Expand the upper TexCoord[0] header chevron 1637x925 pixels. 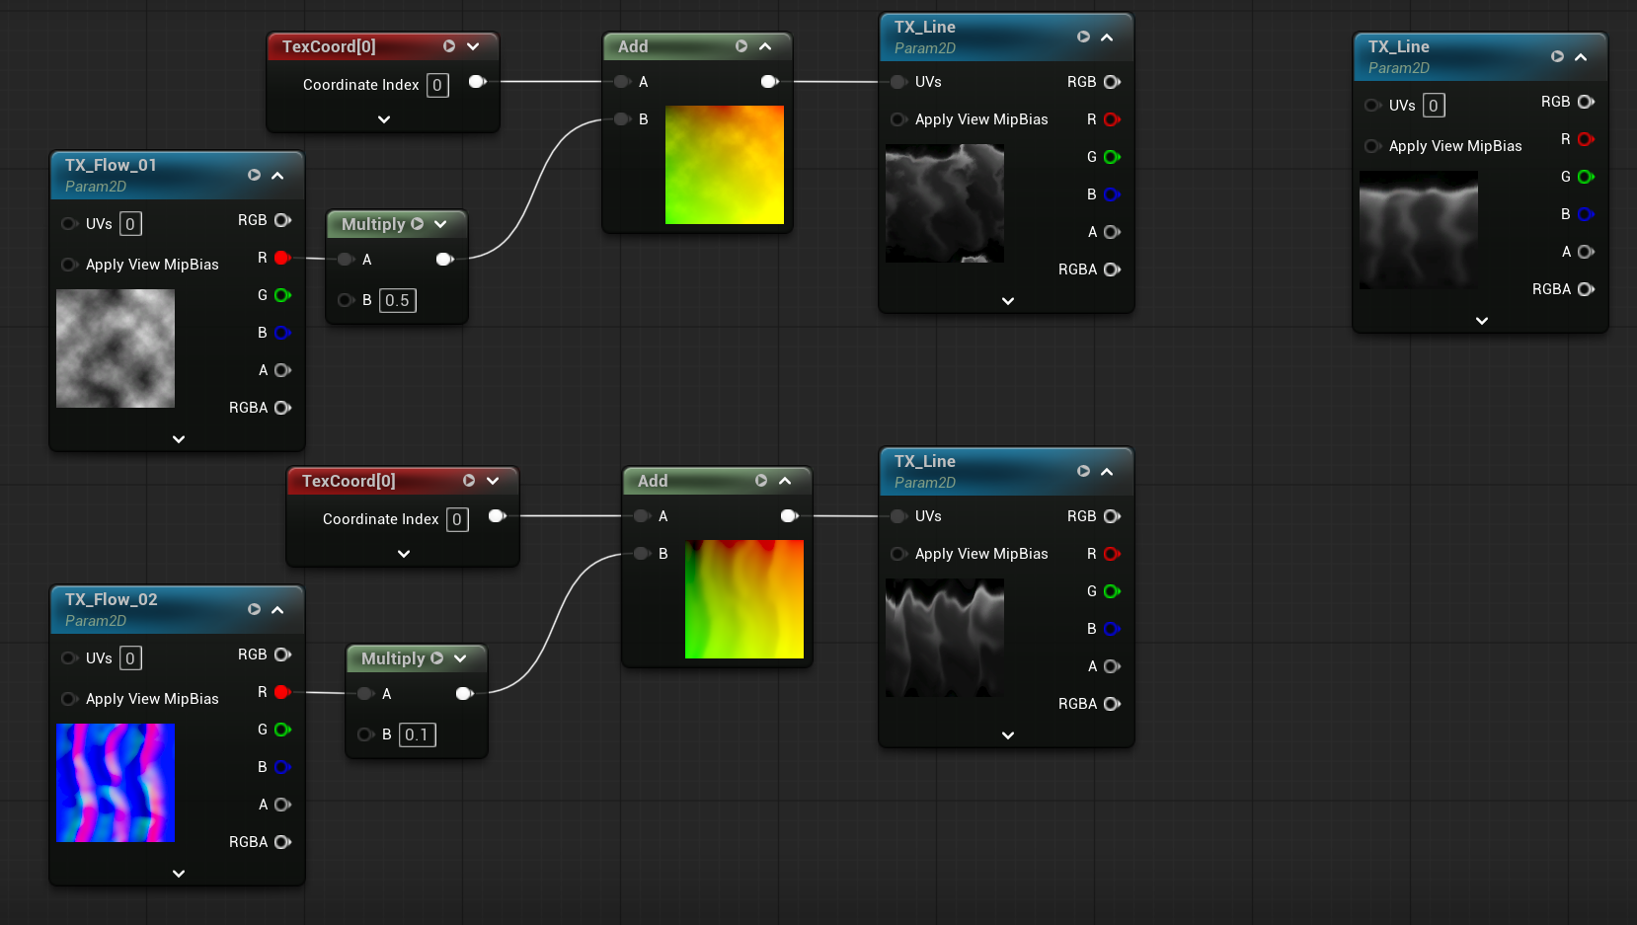click(x=473, y=46)
